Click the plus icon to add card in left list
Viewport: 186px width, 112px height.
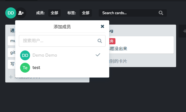pyautogui.click(x=11, y=77)
